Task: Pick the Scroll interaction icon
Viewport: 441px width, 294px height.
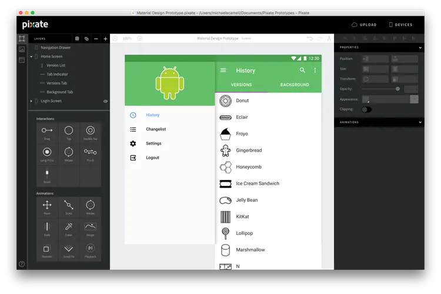Action: click(47, 173)
